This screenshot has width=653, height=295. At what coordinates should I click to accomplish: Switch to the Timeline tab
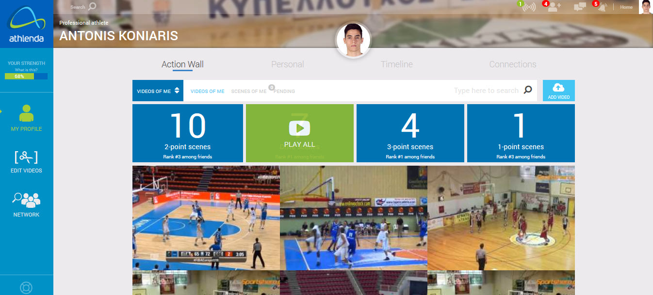pos(396,64)
